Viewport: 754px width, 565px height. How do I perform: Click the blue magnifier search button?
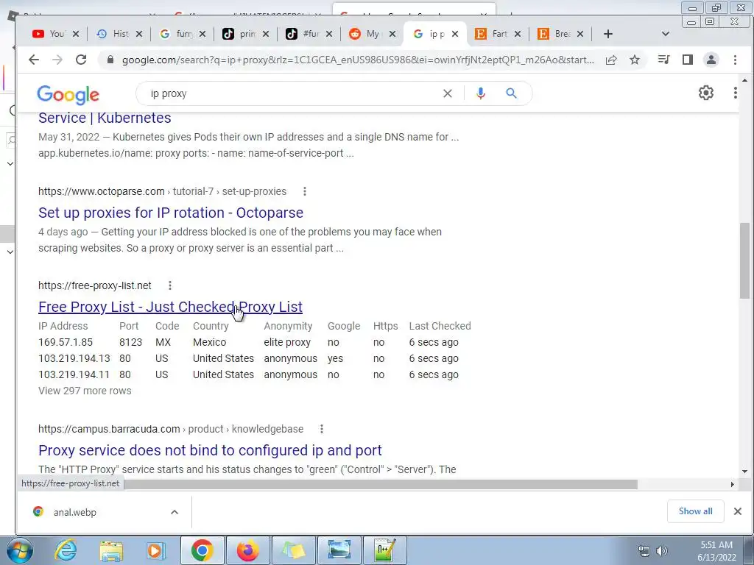511,93
